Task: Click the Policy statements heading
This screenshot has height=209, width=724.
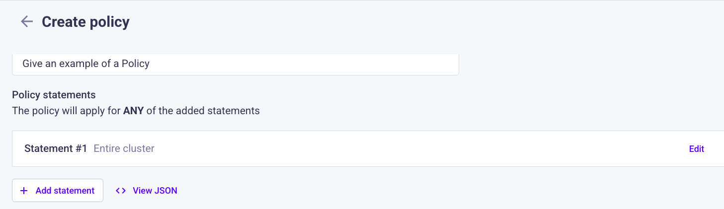Action: click(54, 94)
